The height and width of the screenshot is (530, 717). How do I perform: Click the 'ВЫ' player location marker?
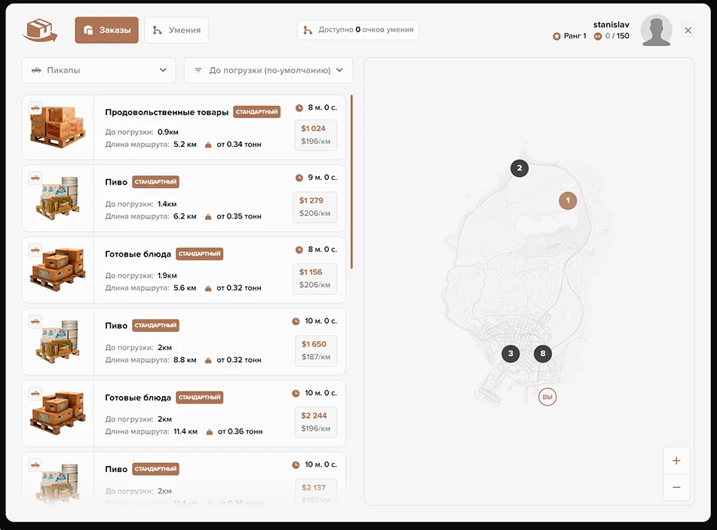[547, 397]
